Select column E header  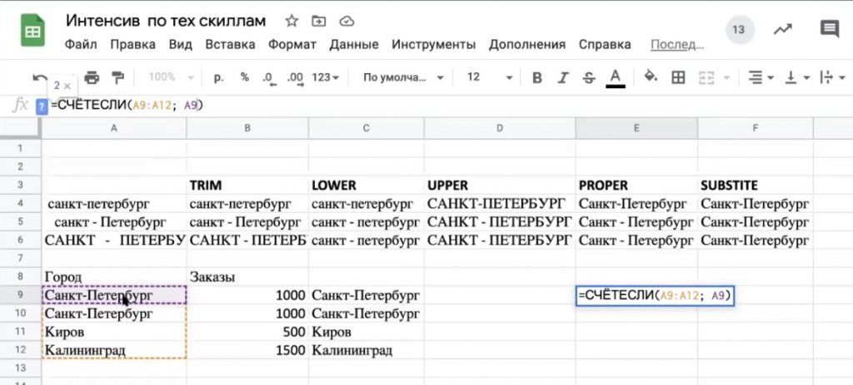pyautogui.click(x=636, y=128)
